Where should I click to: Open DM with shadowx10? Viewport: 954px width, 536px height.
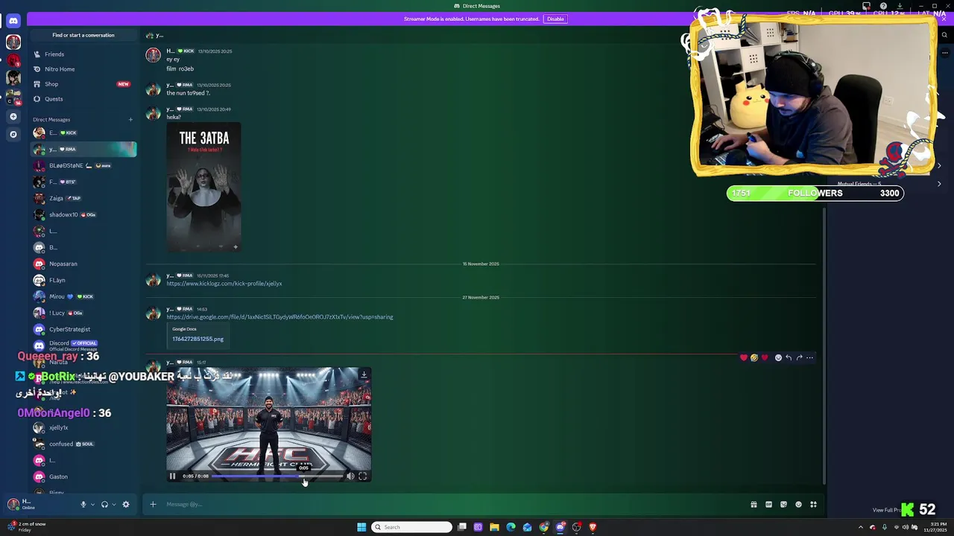(83, 214)
